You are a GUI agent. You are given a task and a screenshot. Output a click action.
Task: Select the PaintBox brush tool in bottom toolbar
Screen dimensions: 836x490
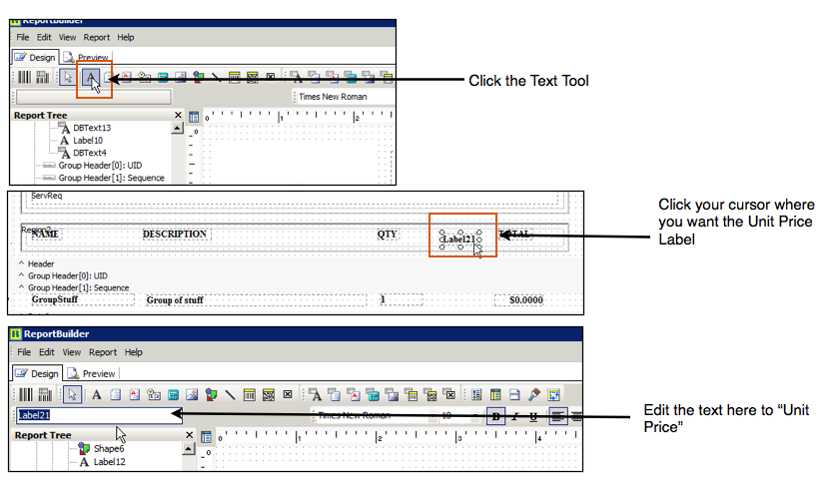[533, 395]
